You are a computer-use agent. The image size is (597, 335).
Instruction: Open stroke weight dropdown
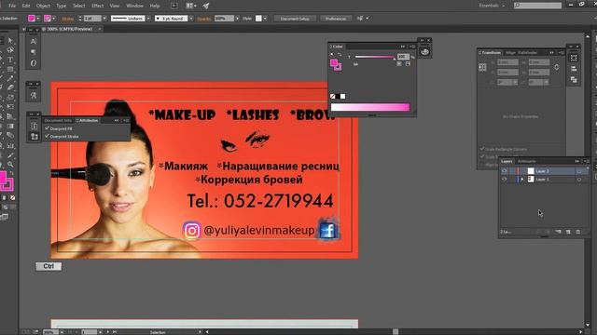(x=104, y=19)
